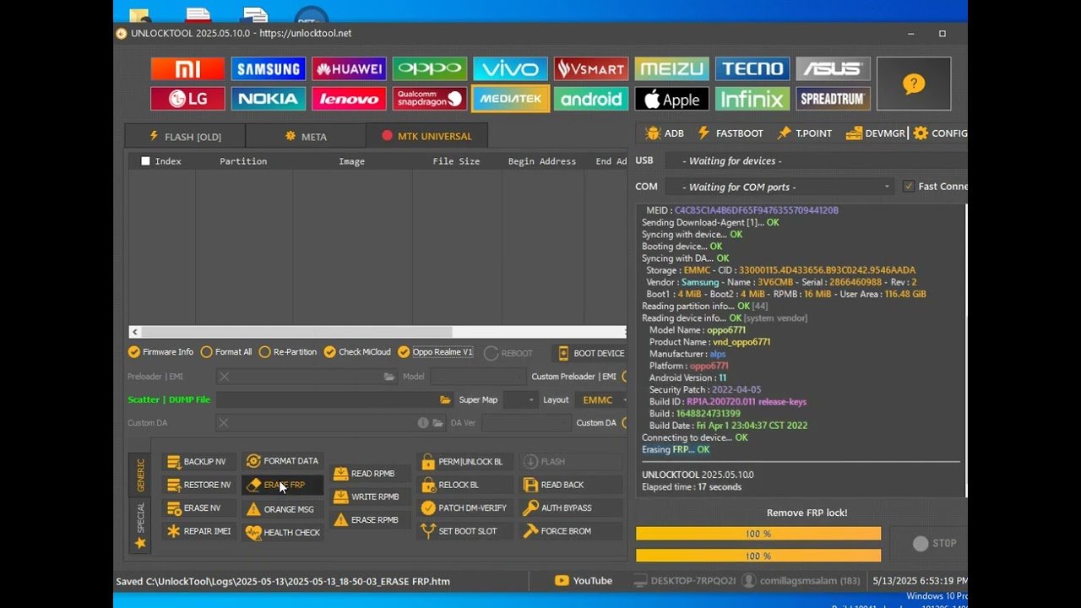Click the MediaTek brand logo
The height and width of the screenshot is (608, 1081).
[510, 99]
